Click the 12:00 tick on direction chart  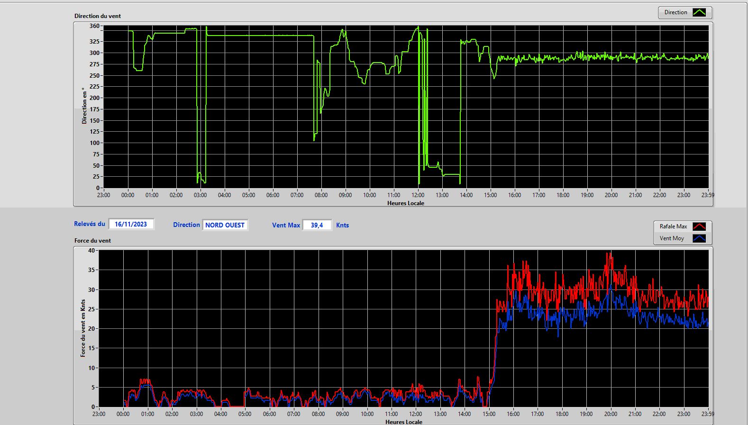coord(418,195)
